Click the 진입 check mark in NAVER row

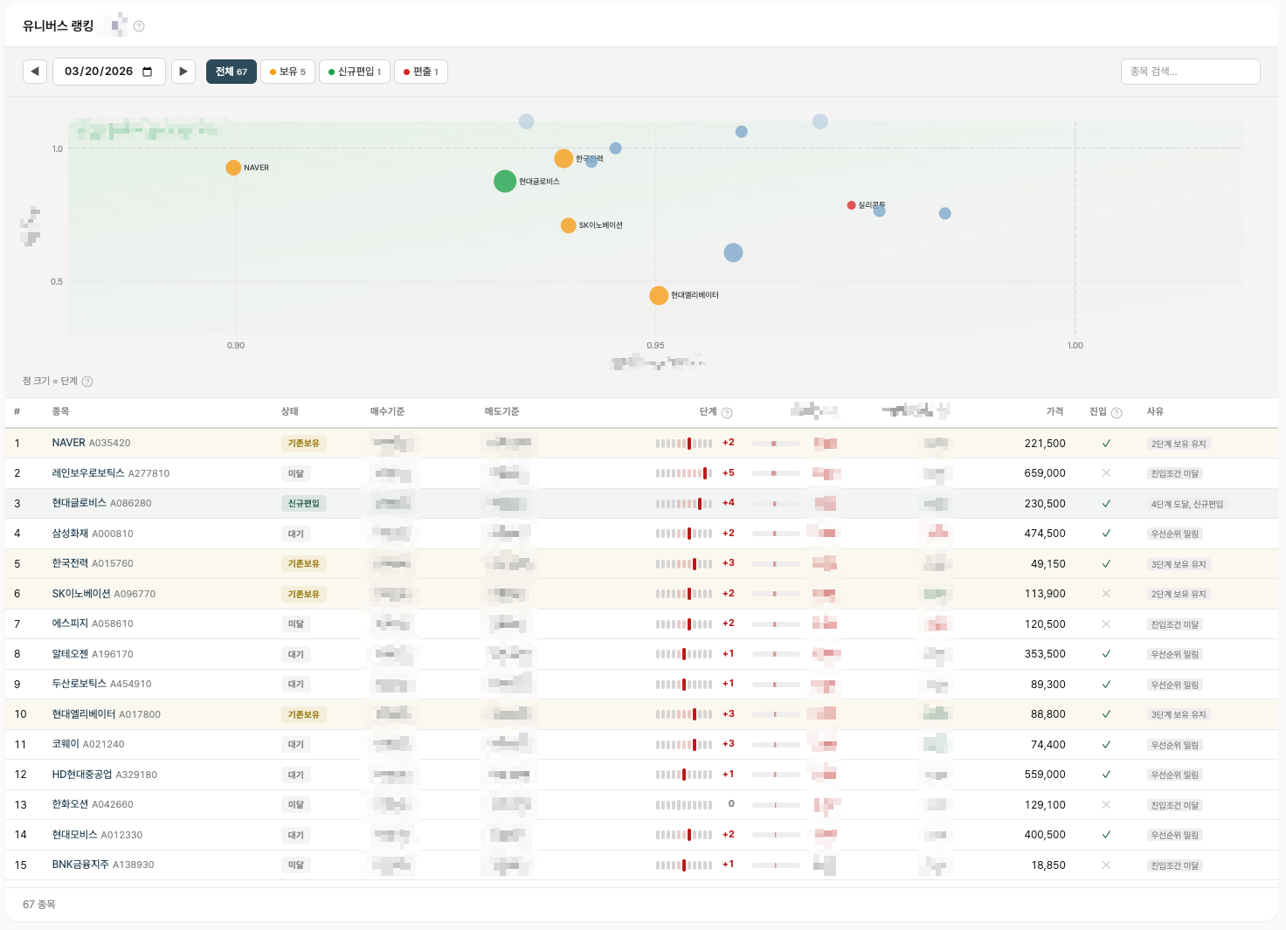click(1106, 444)
